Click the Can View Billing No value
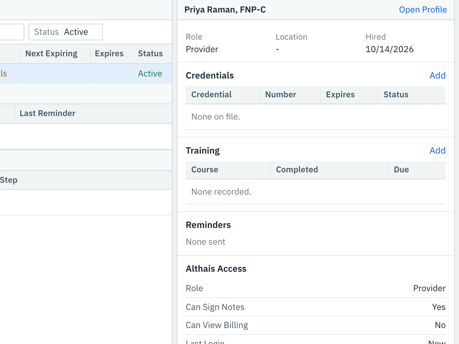The width and height of the screenshot is (459, 344). (440, 325)
